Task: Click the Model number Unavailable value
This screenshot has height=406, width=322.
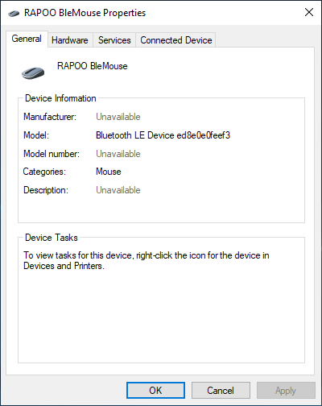Action: (x=118, y=154)
